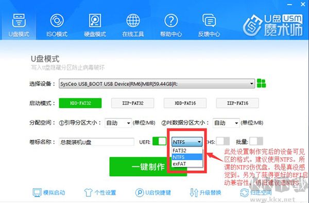Open 升级替换 arrows icon
The height and width of the screenshot is (203, 309).
click(x=194, y=193)
